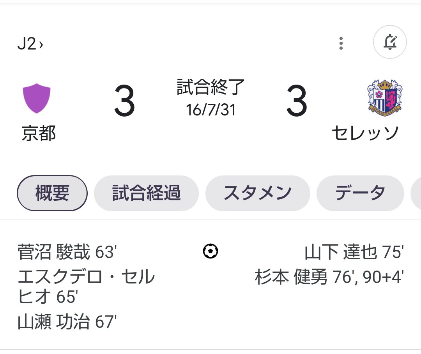421x354 pixels.
Task: Click scorer エスクデロ・セルヒオ 65'
Action: click(x=86, y=286)
